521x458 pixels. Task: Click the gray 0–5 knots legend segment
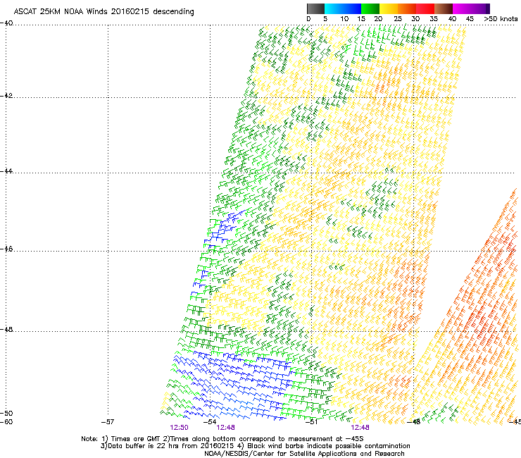(x=315, y=8)
